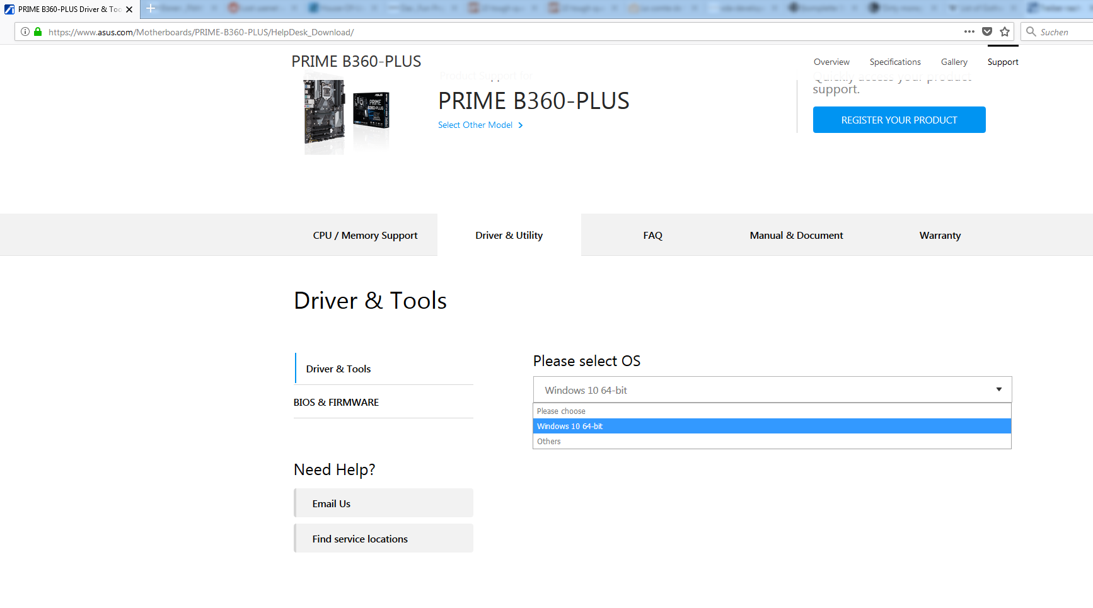Viewport: 1093px width, 608px height.
Task: Switch to the Warranty tab
Action: point(940,235)
